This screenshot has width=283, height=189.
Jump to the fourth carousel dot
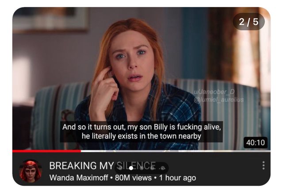(x=152, y=168)
